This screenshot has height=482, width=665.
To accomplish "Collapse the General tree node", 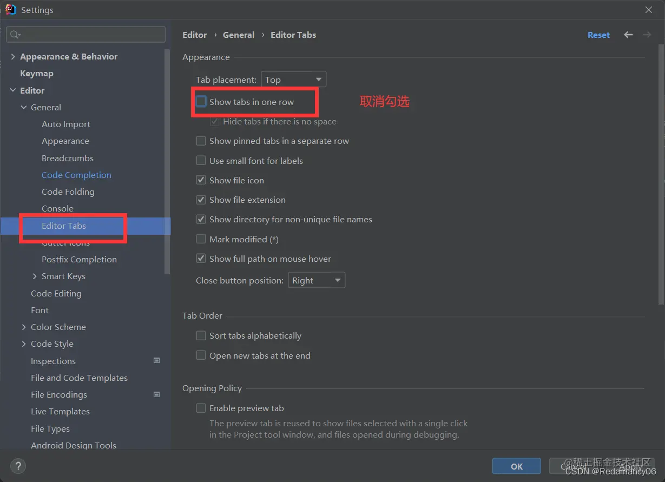I will click(x=24, y=107).
